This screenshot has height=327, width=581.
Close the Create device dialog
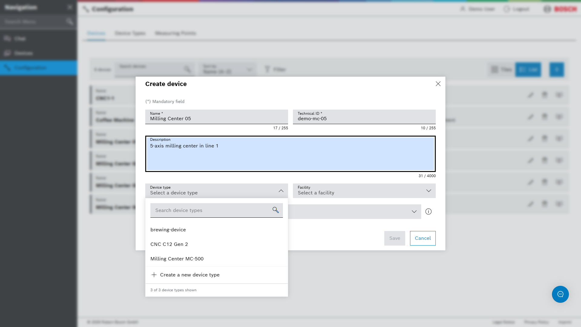438,84
